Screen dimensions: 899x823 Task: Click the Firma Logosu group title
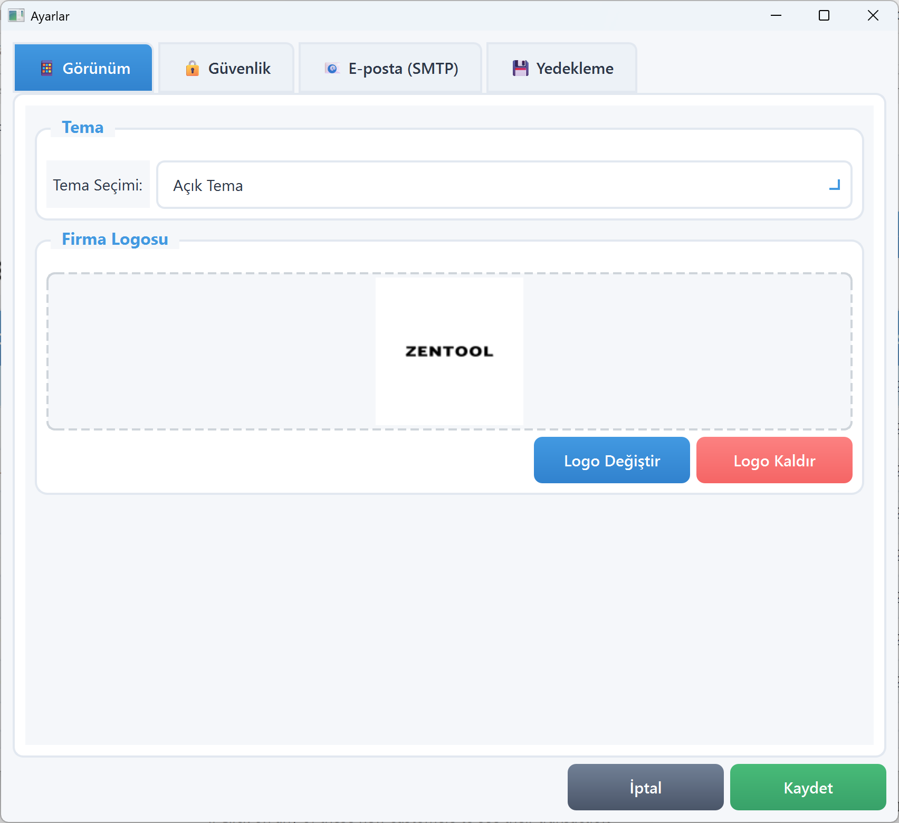tap(115, 239)
